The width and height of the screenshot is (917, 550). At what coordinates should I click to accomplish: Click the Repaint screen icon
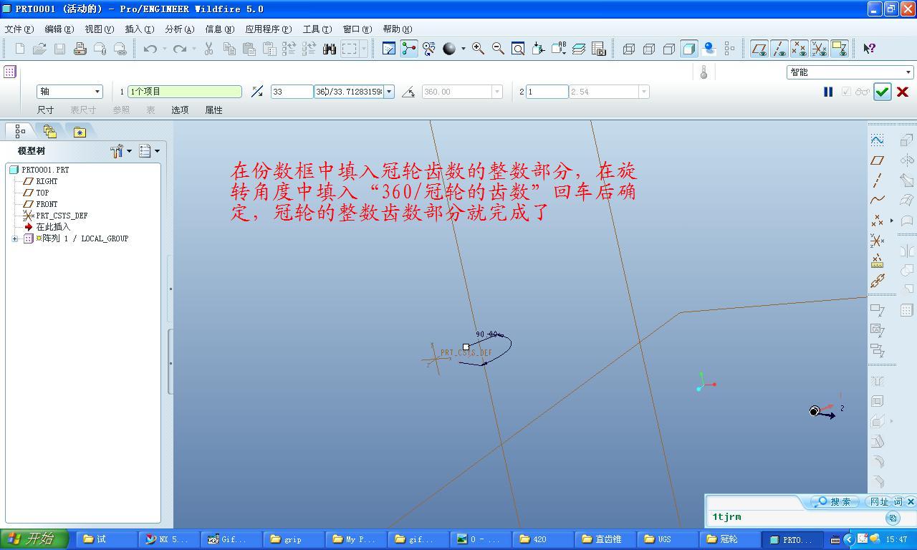click(x=388, y=49)
